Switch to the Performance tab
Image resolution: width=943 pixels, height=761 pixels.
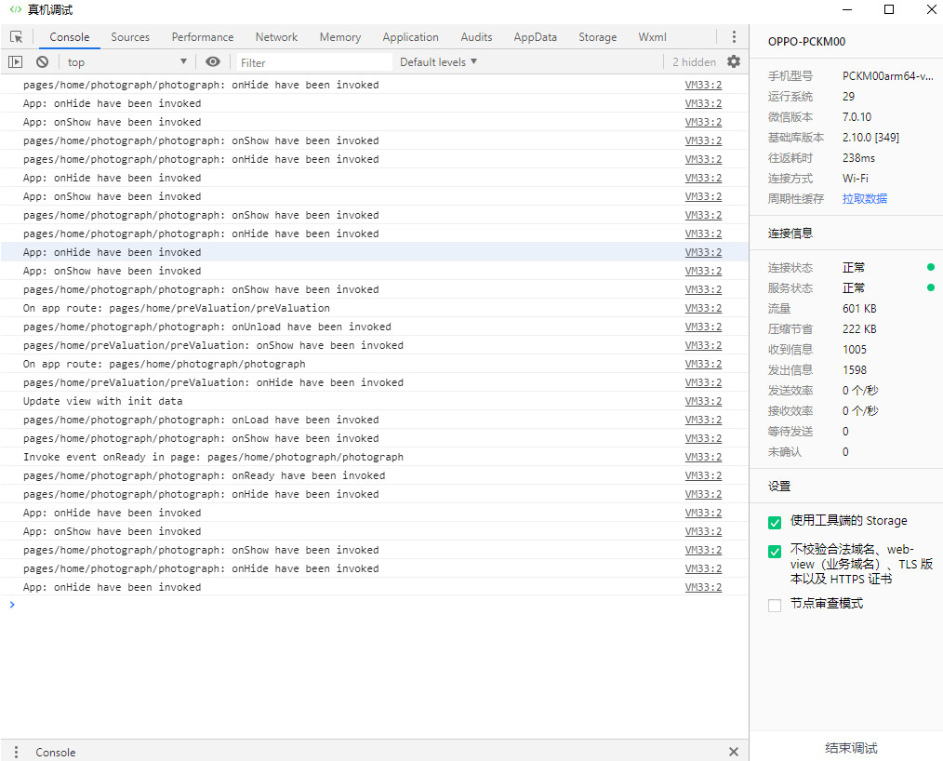pos(202,37)
